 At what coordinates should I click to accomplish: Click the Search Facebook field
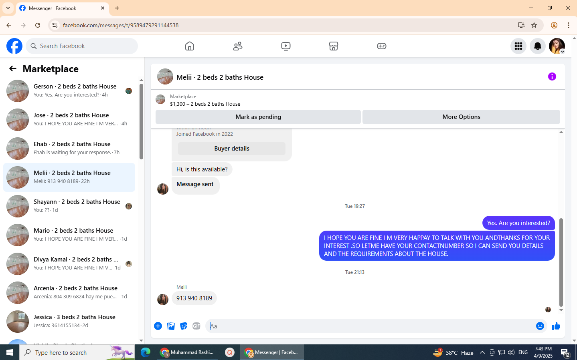point(82,46)
